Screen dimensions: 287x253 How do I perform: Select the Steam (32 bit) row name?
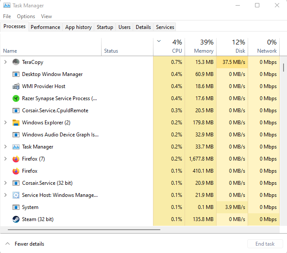click(x=38, y=219)
